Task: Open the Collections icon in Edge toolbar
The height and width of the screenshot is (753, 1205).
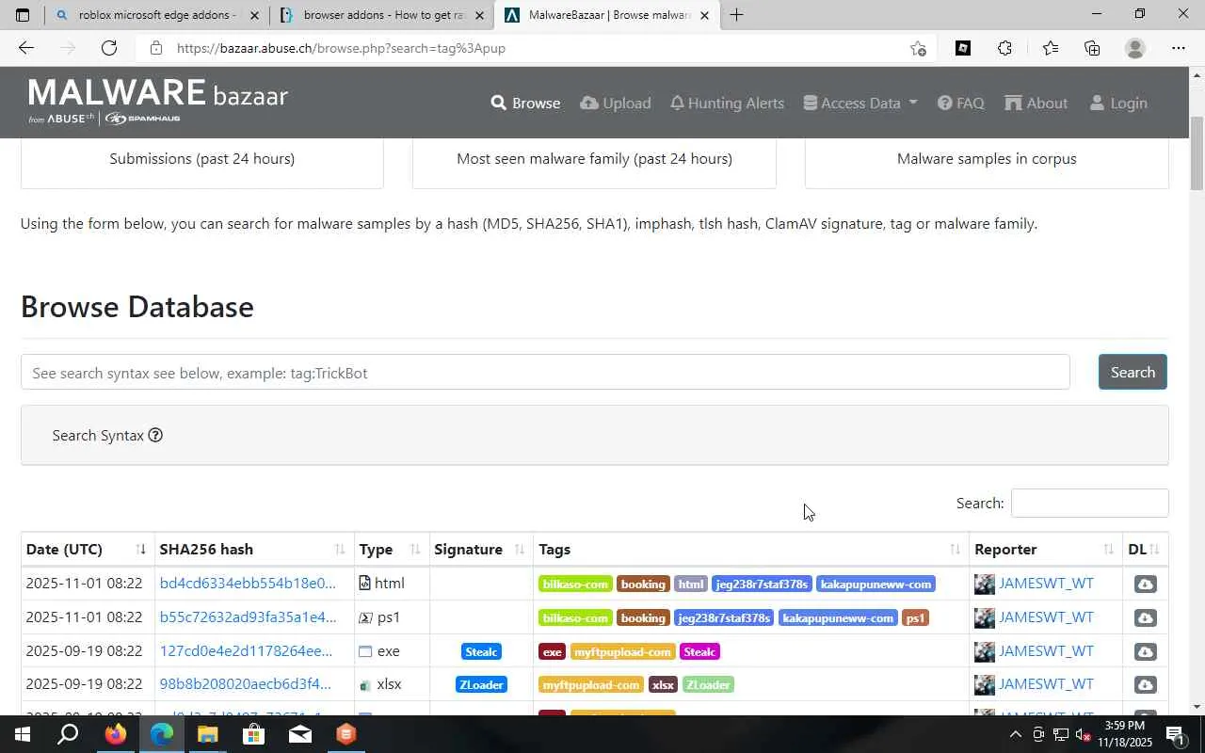Action: [x=1092, y=48]
